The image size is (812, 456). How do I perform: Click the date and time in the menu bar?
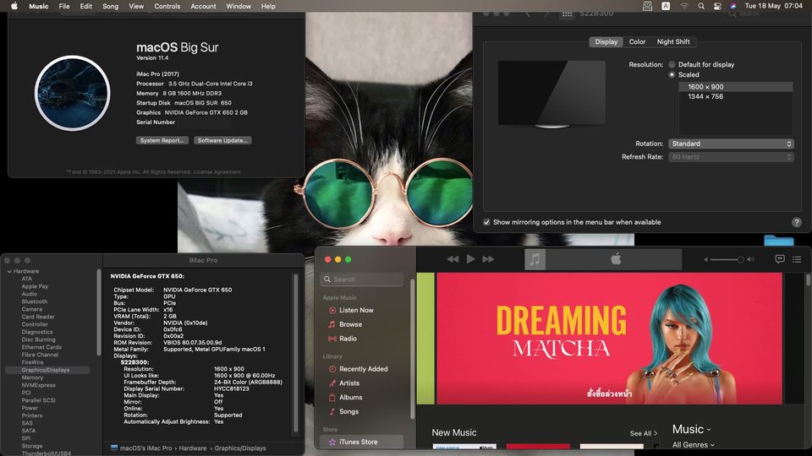(x=774, y=6)
